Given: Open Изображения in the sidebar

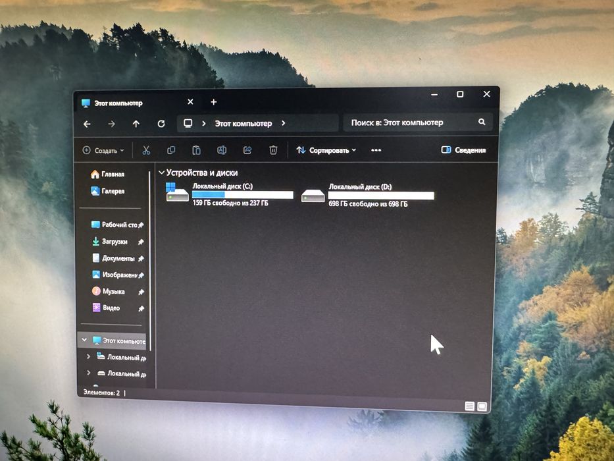Looking at the screenshot, I should 115,275.
